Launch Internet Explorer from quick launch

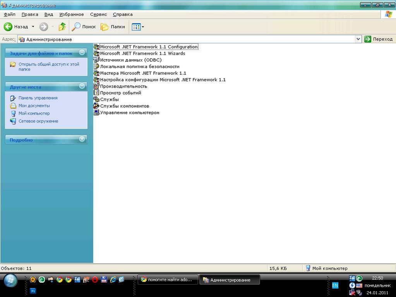(113, 280)
